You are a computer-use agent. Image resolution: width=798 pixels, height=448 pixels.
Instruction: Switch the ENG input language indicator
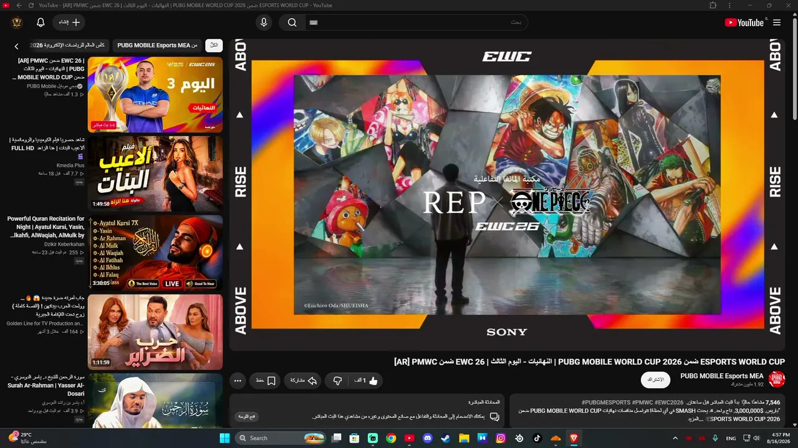click(731, 438)
